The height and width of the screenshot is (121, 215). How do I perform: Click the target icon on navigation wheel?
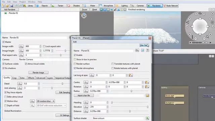[x=212, y=23]
